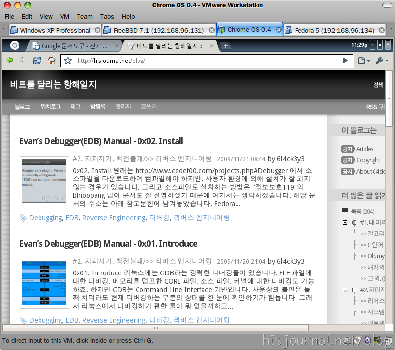
Task: Click the vertical page scrollbar thumb
Action: click(x=389, y=98)
